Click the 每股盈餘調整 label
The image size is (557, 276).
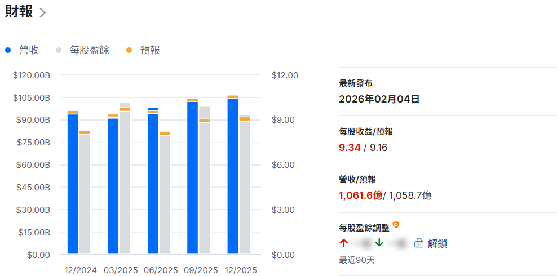[x=364, y=228]
